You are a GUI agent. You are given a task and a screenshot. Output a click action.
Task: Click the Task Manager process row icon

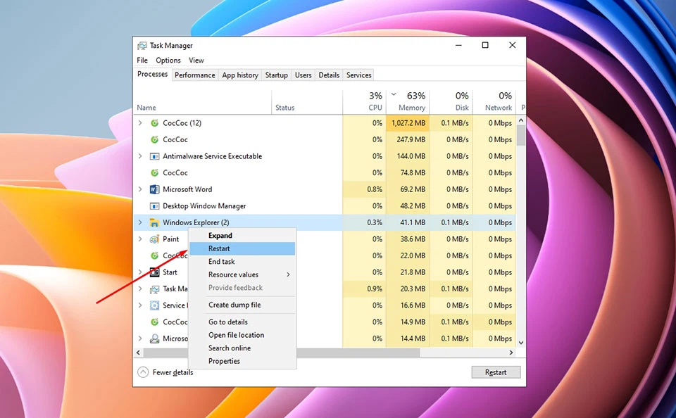tap(154, 289)
